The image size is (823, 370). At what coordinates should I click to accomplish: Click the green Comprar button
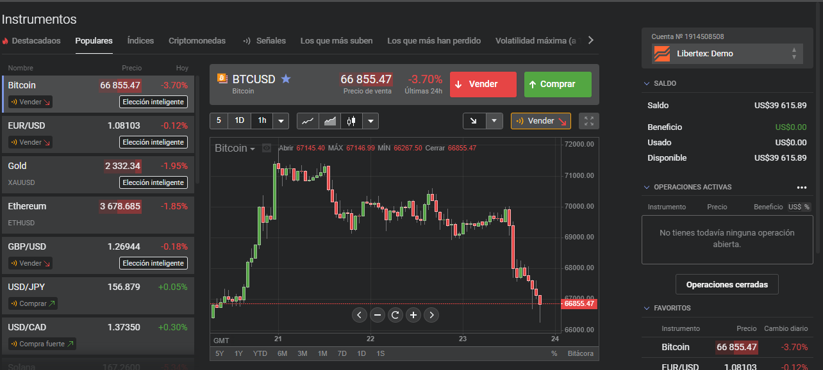(558, 84)
